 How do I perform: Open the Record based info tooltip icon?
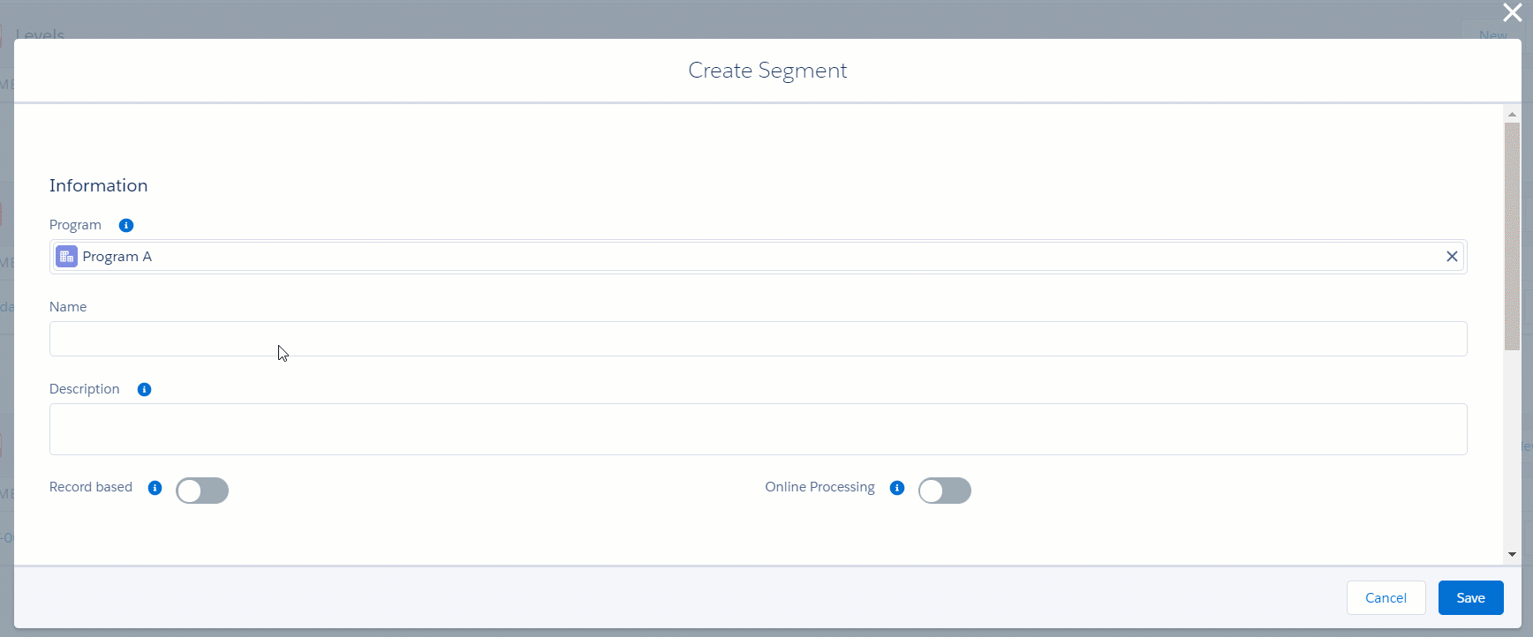pyautogui.click(x=155, y=488)
